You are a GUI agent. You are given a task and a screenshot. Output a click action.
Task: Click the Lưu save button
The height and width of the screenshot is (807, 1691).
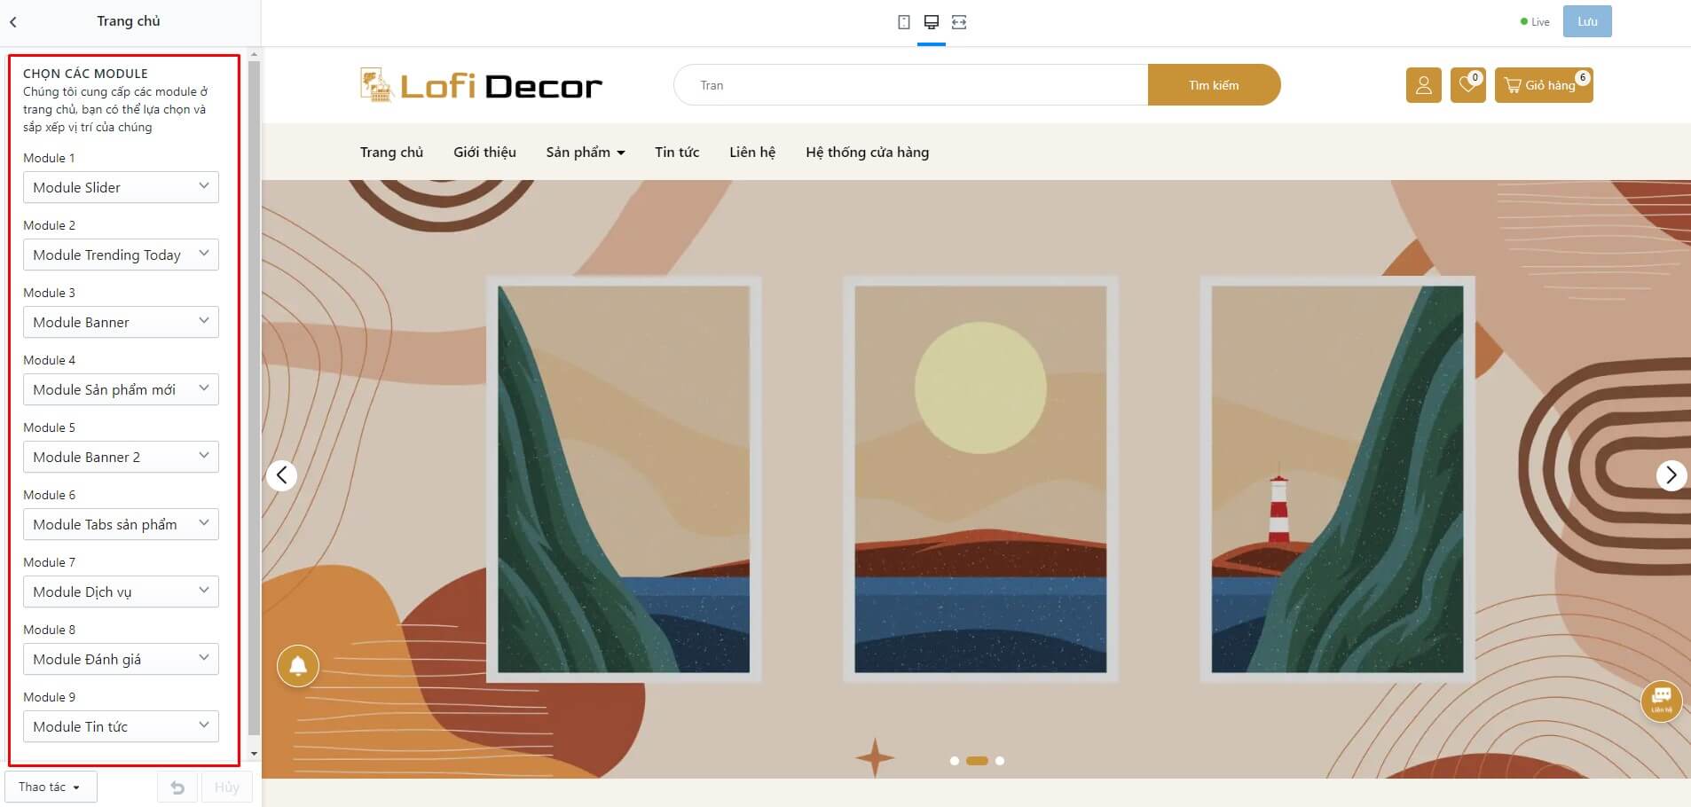point(1587,22)
